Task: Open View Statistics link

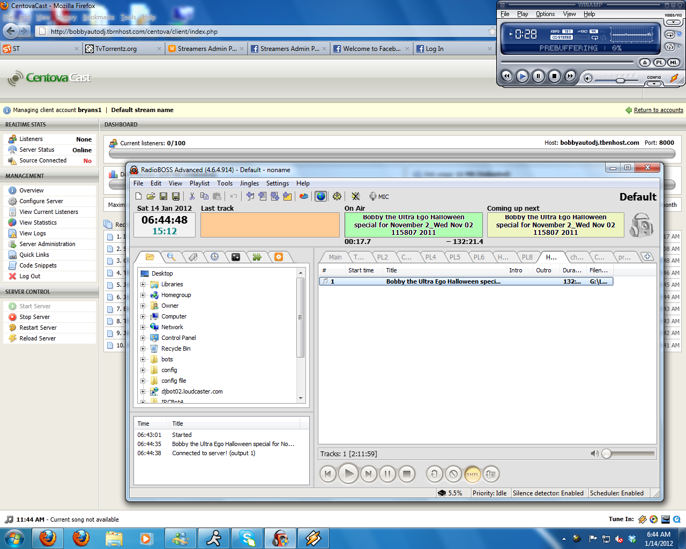Action: (38, 222)
